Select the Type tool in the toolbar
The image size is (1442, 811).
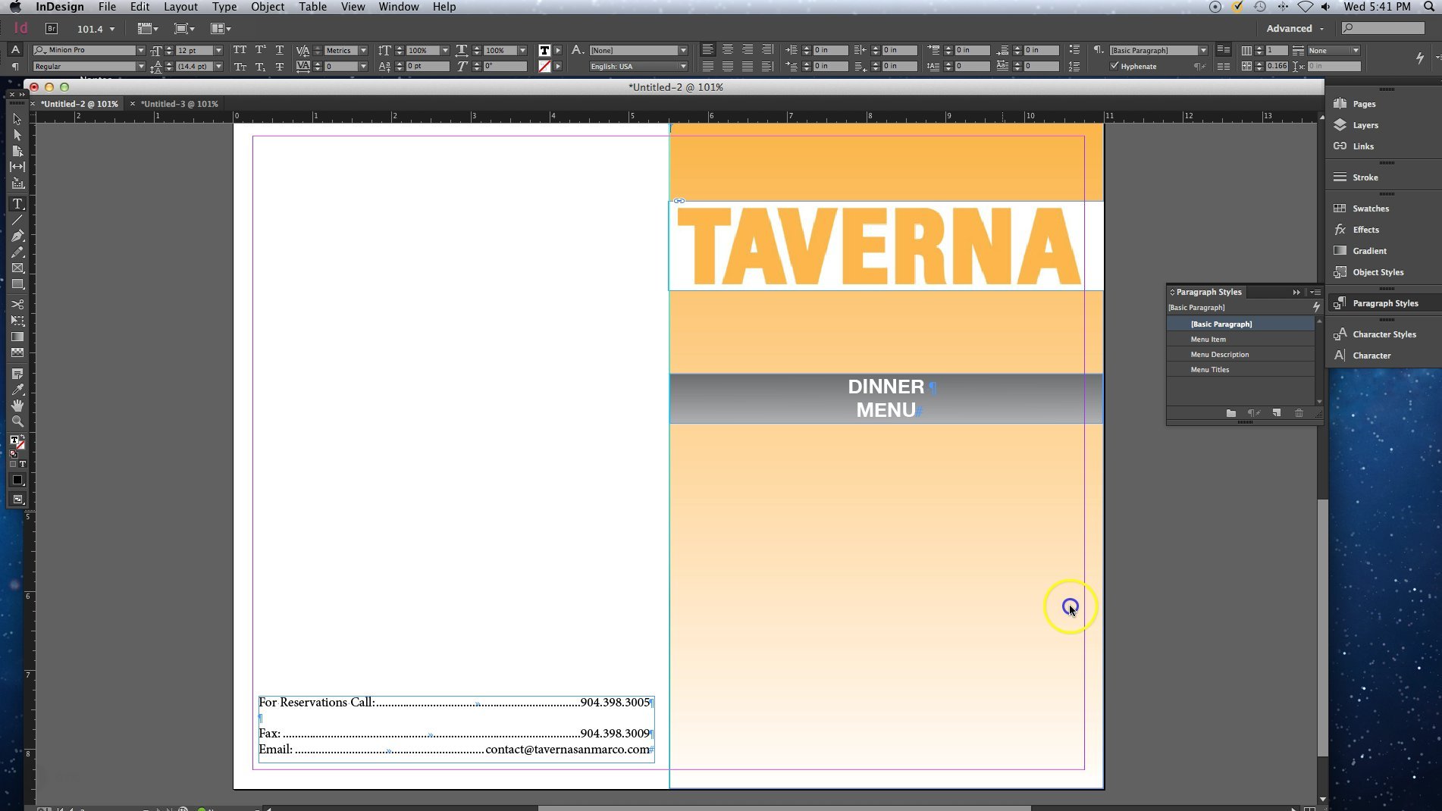point(17,204)
